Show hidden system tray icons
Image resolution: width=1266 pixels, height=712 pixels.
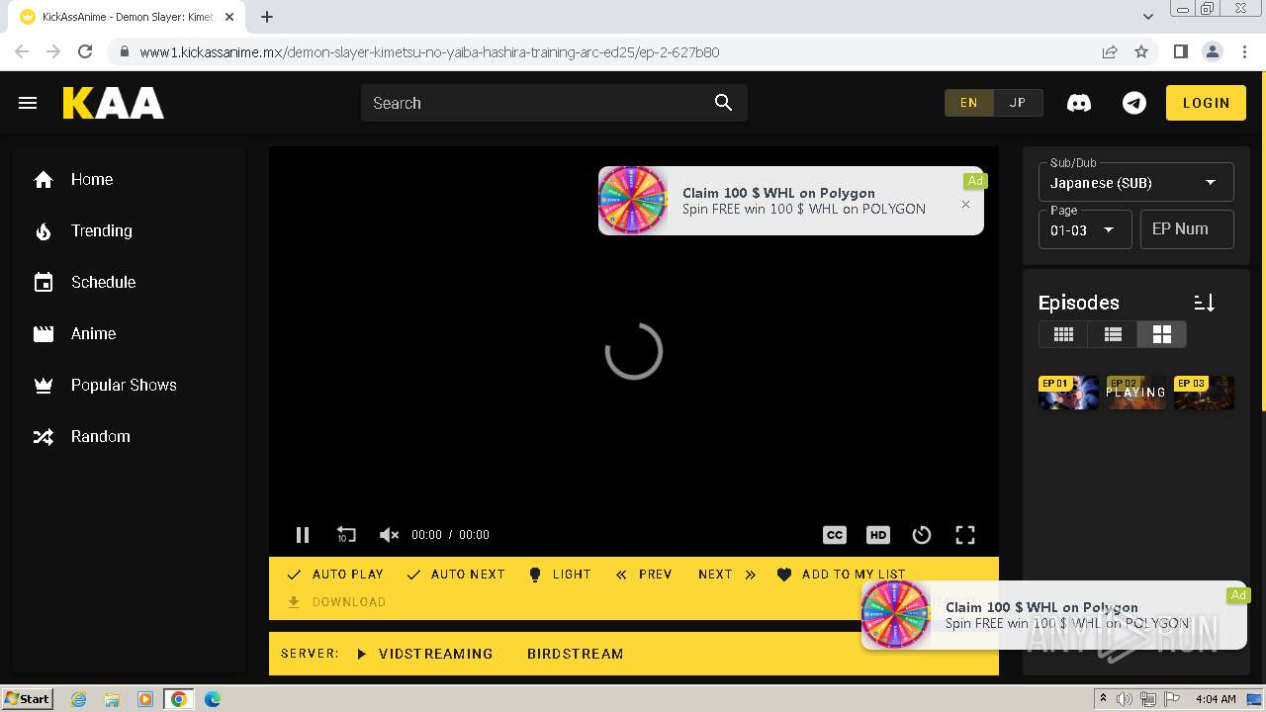pyautogui.click(x=1103, y=699)
